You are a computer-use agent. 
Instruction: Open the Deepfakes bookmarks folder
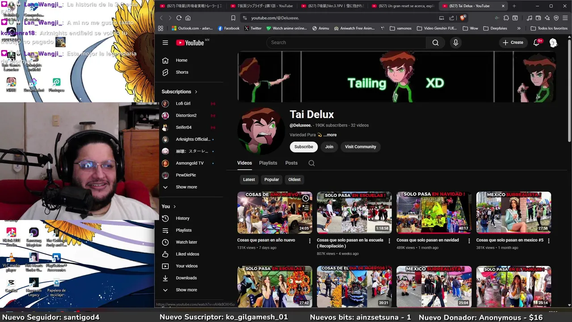click(x=495, y=28)
